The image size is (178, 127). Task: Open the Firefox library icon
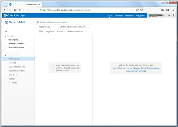click(163, 10)
